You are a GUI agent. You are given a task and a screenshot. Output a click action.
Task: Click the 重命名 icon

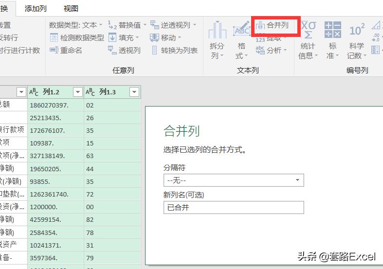click(x=54, y=50)
